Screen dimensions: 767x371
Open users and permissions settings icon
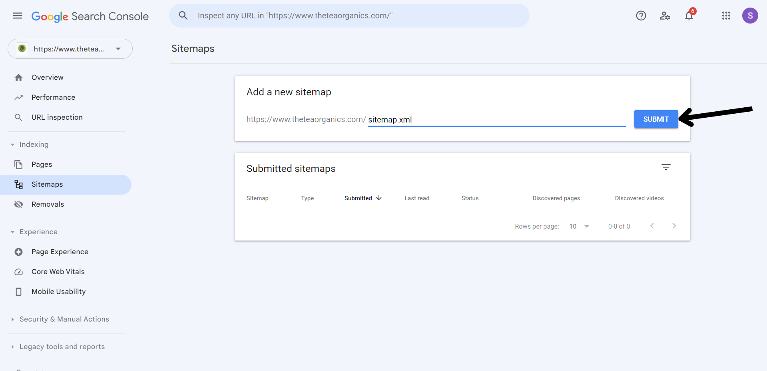click(x=665, y=16)
